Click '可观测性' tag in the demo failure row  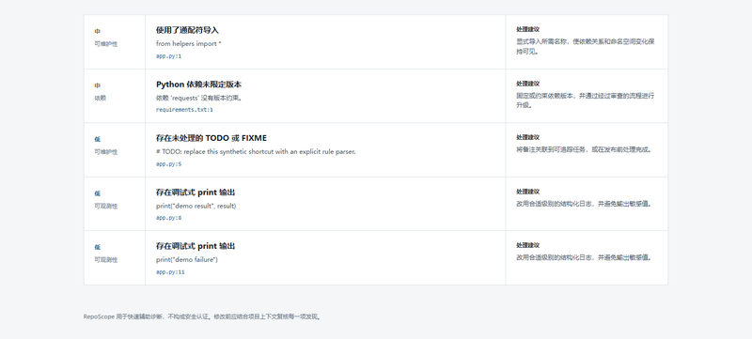tap(105, 260)
